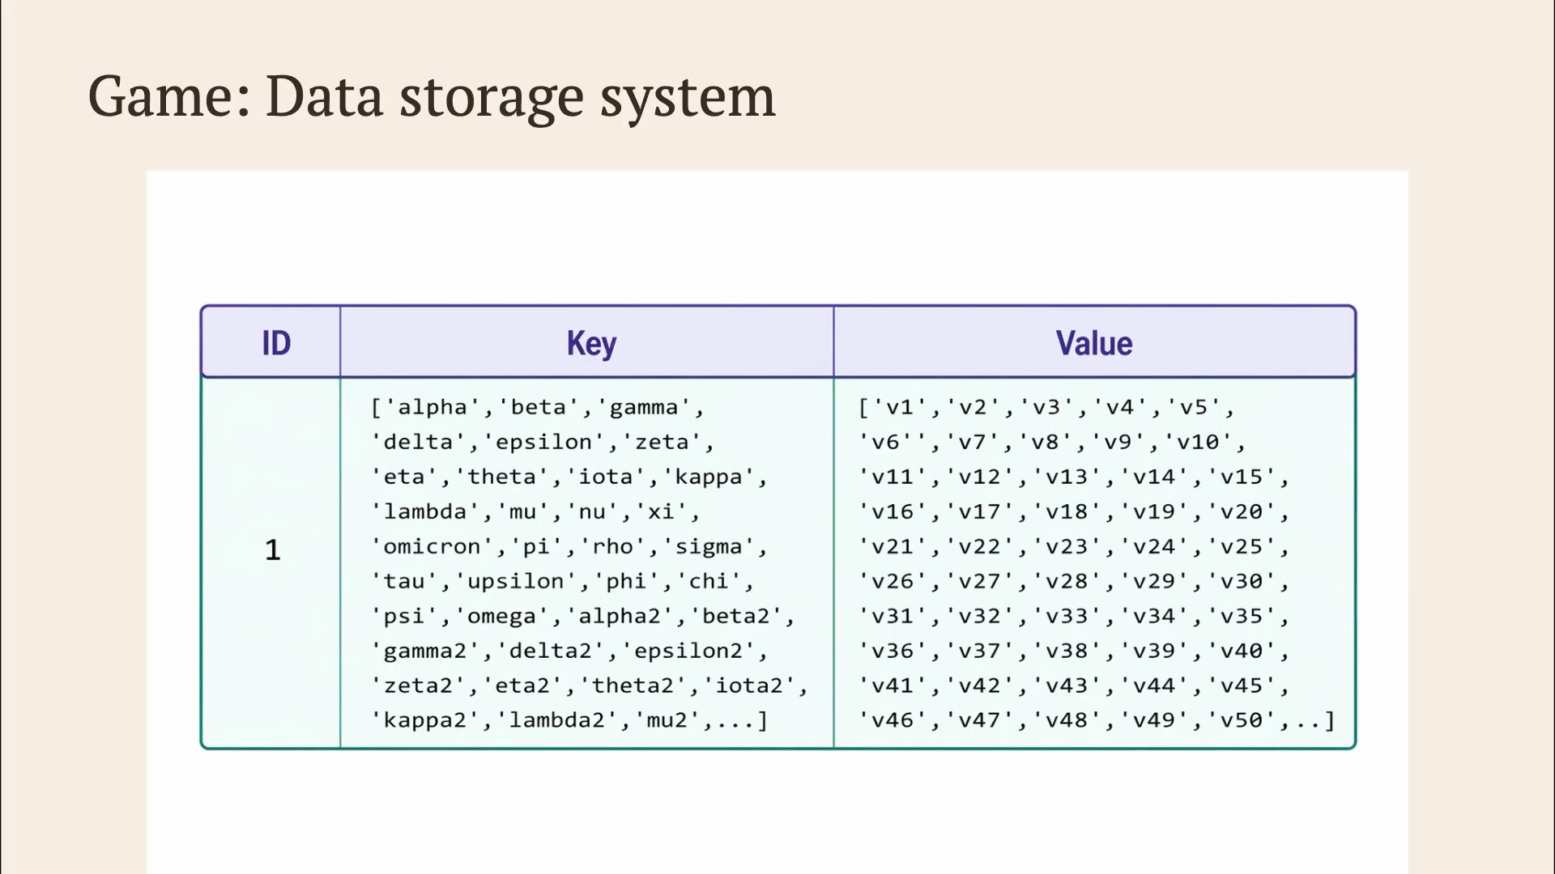Click the 'alpha' entry in the Key list
The image size is (1555, 874).
click(x=432, y=407)
